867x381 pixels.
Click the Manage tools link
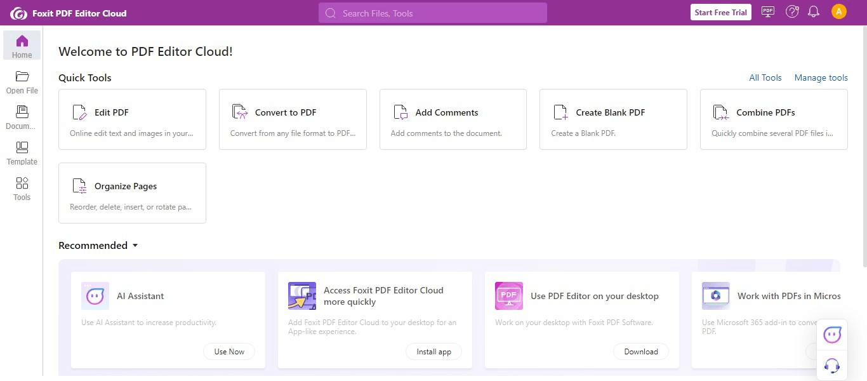click(x=821, y=77)
